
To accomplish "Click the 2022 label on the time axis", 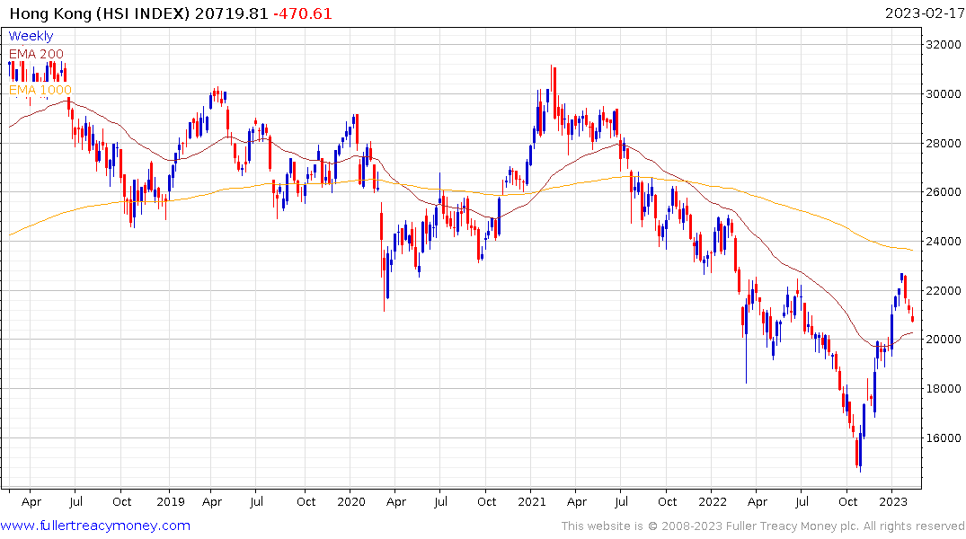I will tap(713, 501).
